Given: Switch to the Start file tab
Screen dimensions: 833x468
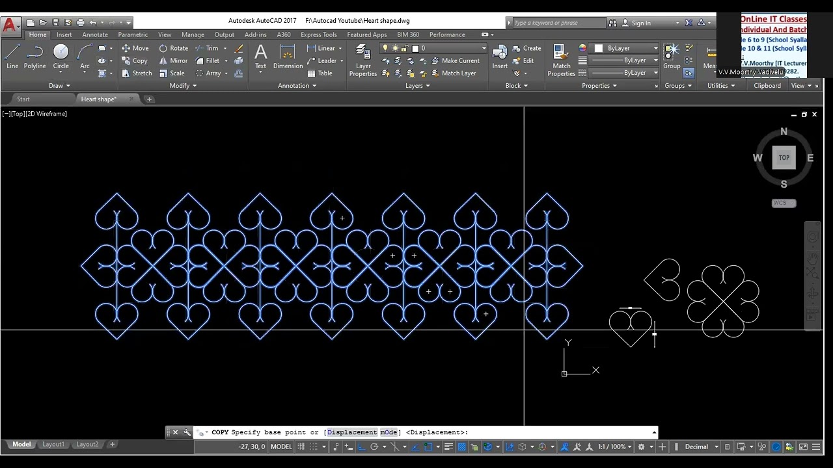Looking at the screenshot, I should pyautogui.click(x=23, y=99).
